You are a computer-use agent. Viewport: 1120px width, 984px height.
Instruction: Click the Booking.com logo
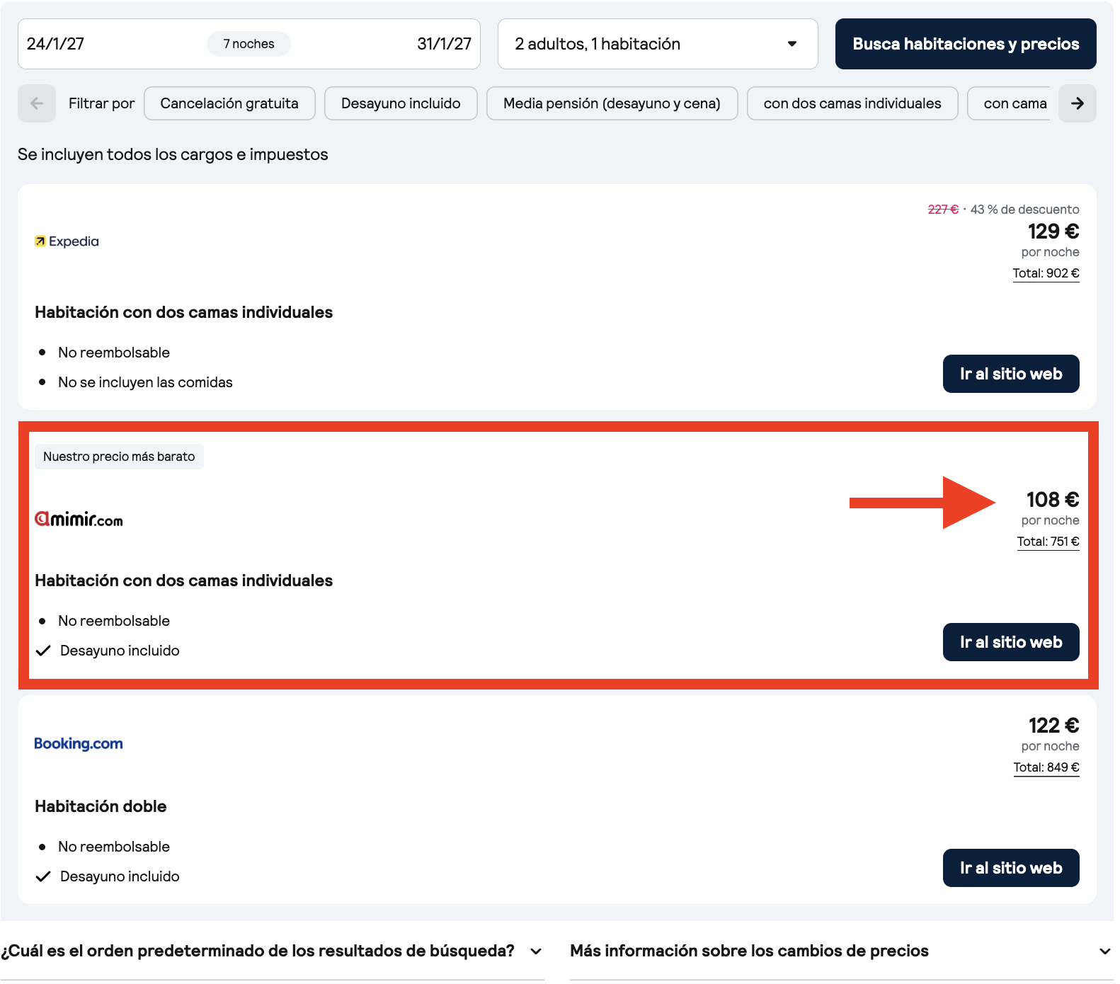[79, 743]
